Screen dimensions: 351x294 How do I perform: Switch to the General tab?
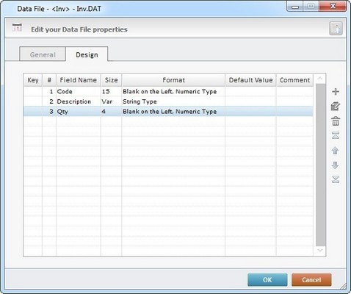coord(43,54)
